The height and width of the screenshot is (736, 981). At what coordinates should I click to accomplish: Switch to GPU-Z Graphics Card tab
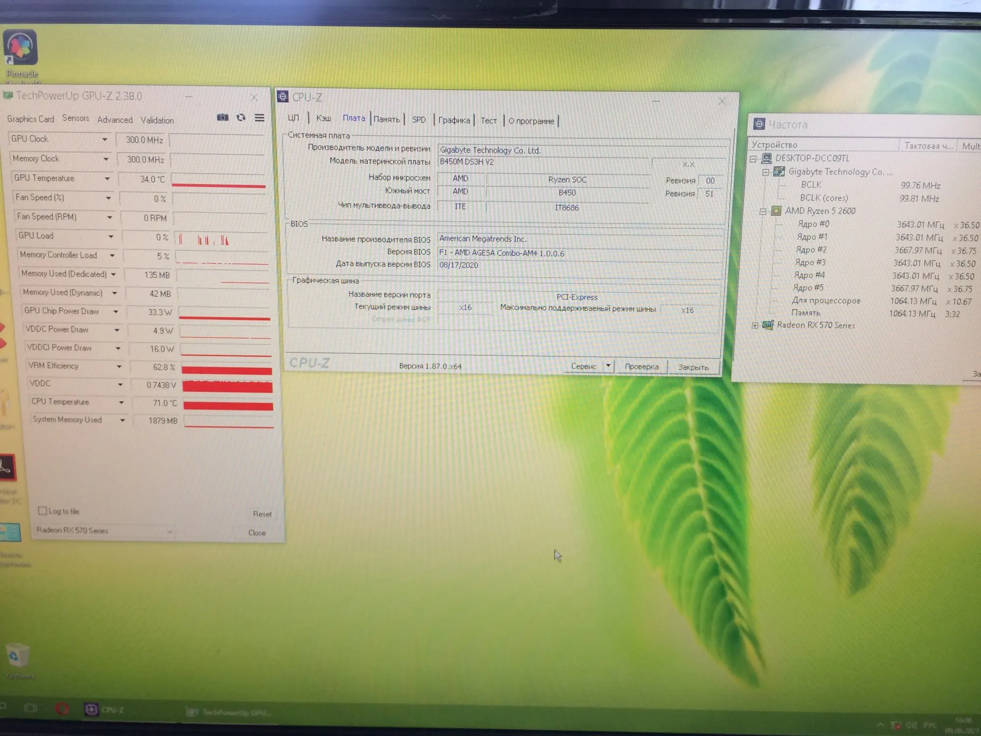30,119
